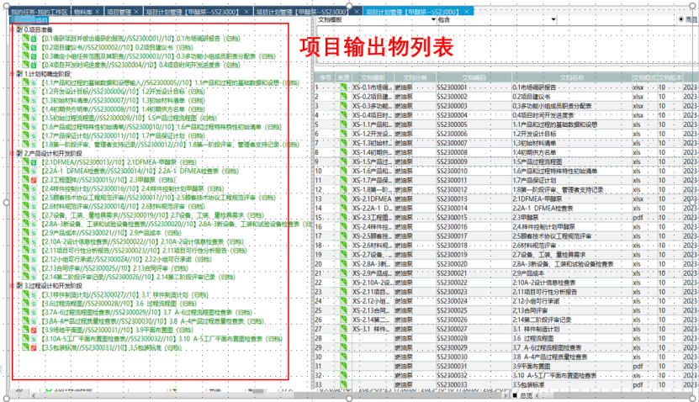The width and height of the screenshot is (699, 402).
Task: Select the 而且 radio button
Action: coord(681,19)
